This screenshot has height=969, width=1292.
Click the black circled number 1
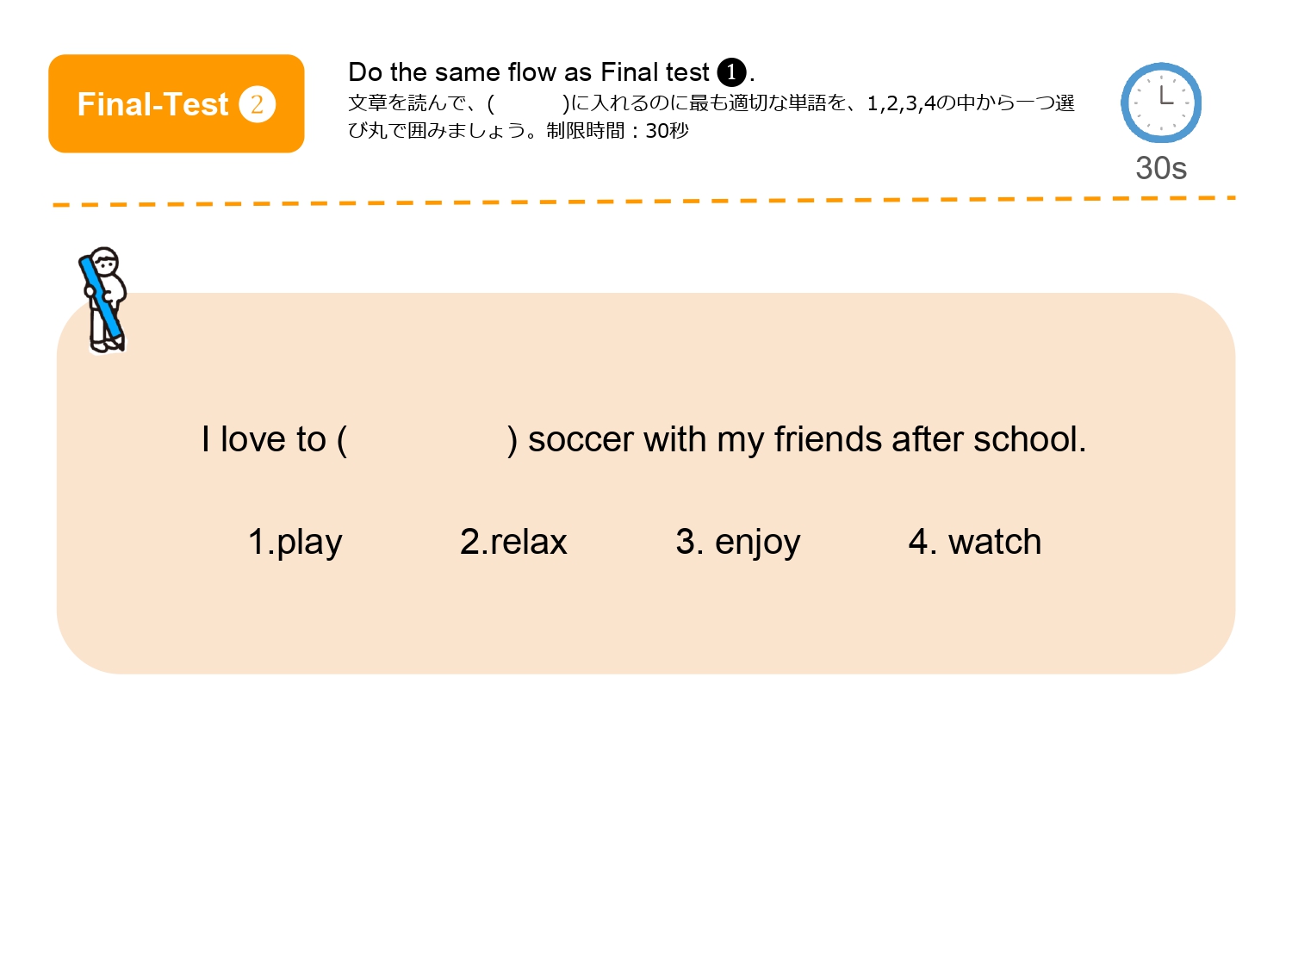pos(731,72)
